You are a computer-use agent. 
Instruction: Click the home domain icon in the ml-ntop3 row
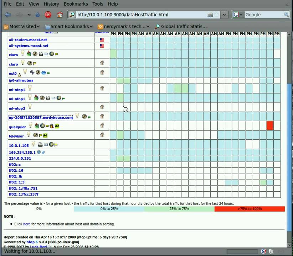[x=102, y=107]
